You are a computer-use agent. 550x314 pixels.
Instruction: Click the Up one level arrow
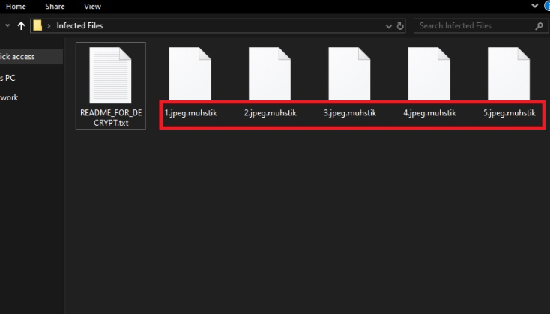tap(21, 26)
